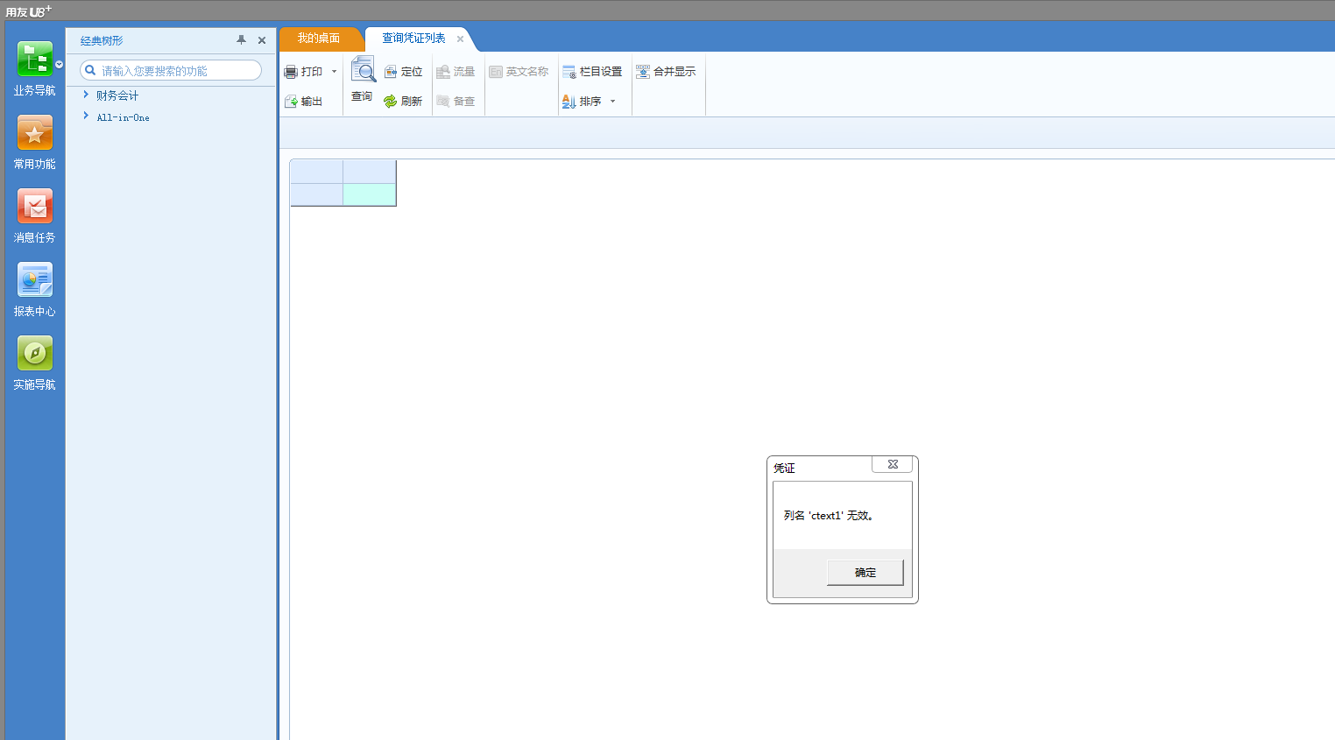Screen dimensions: 1335x740
Task: Confirm the 凭证 dialog with 确定
Action: [865, 573]
